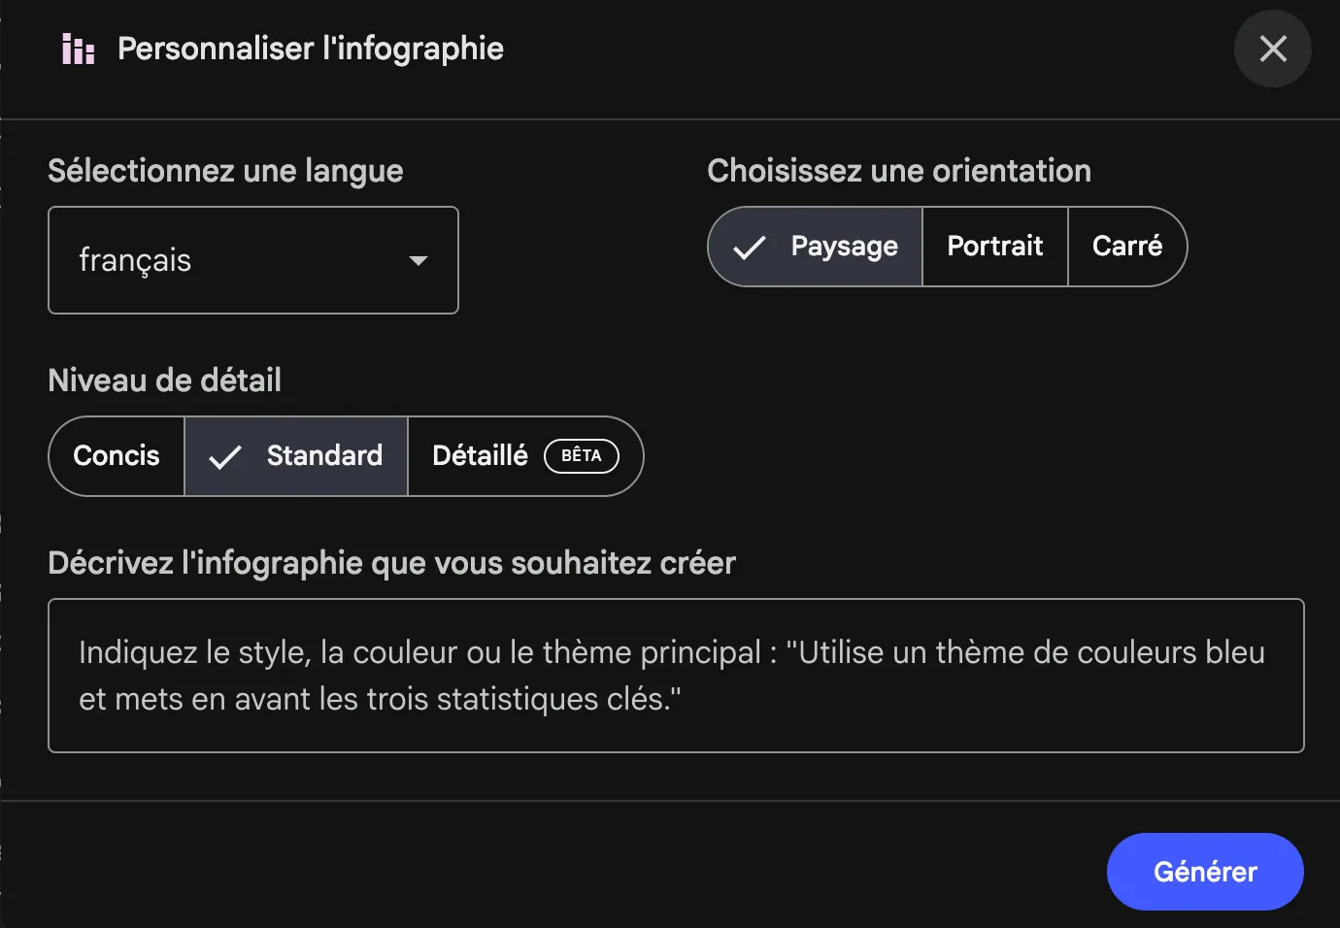Click the Personnaliser l'infographie dialog title
This screenshot has height=928, width=1340.
pos(309,48)
